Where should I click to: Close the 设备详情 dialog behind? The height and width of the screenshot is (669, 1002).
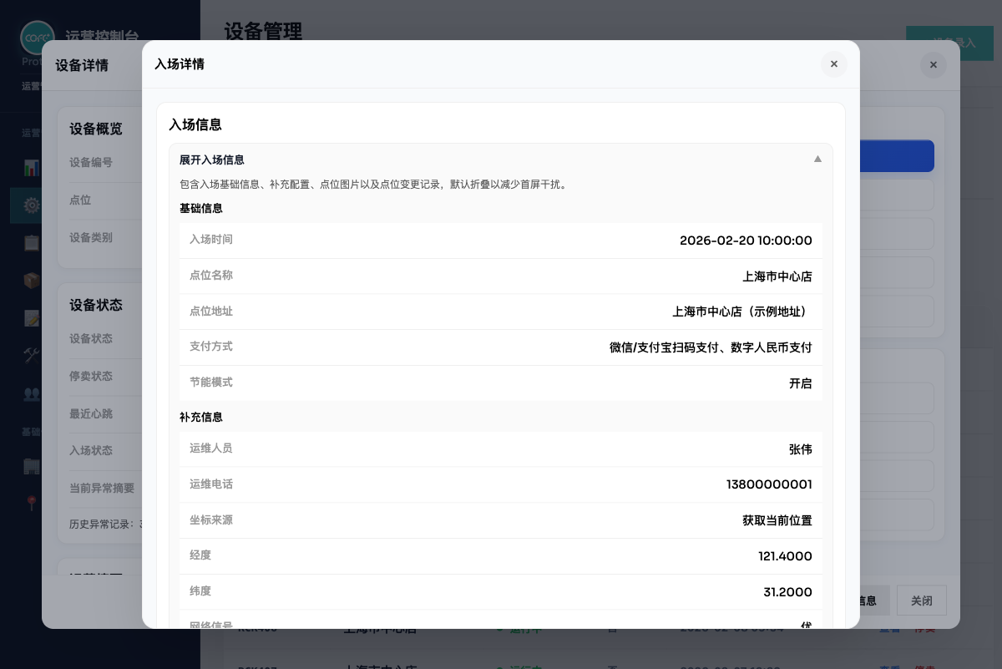click(x=933, y=65)
